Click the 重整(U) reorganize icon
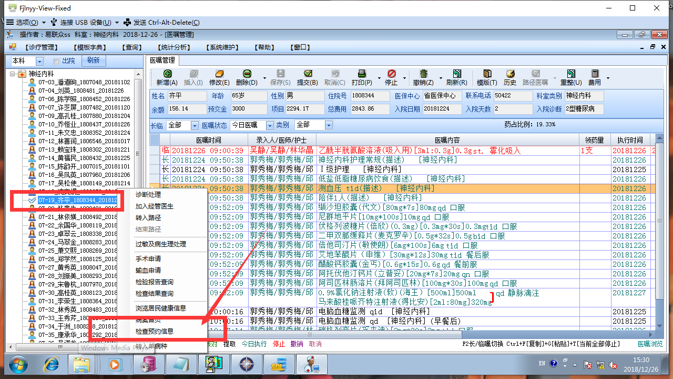673x379 pixels. tap(571, 74)
